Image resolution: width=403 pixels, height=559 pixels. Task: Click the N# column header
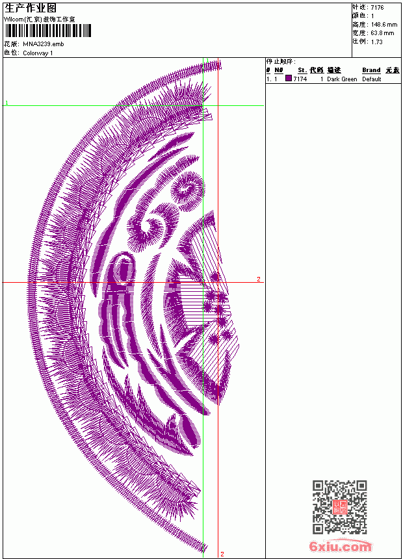click(x=279, y=70)
